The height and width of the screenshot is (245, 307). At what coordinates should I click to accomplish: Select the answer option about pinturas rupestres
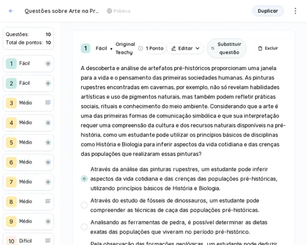click(84, 179)
